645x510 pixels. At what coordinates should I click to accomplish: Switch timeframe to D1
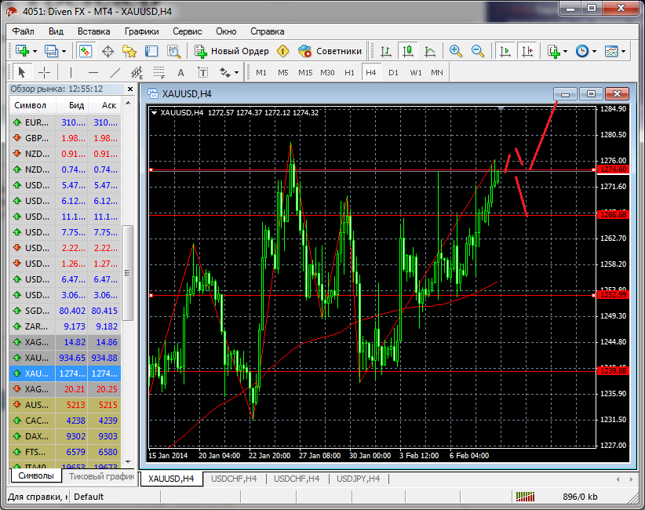click(x=393, y=72)
